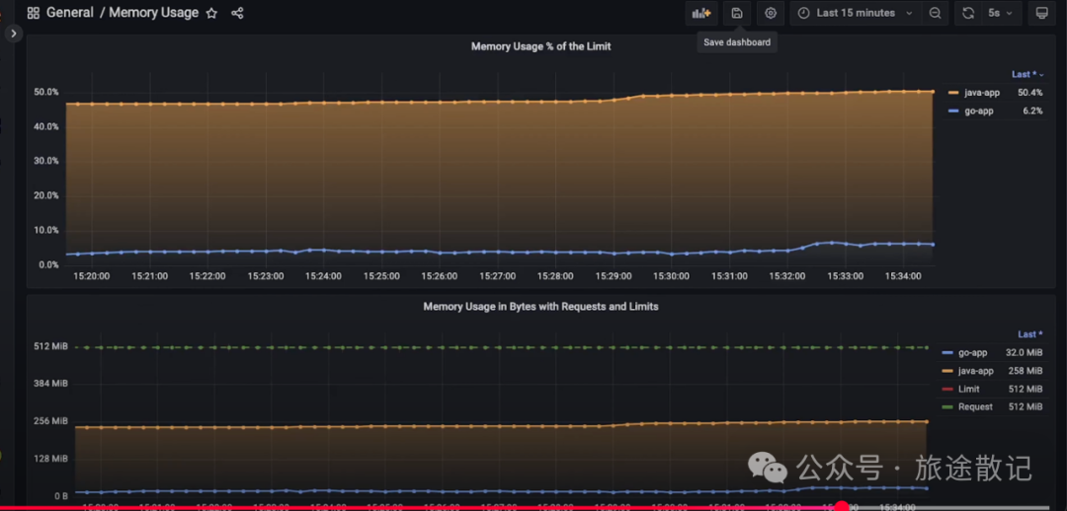Change java-app color swatch in top legend
Viewport: 1067px width, 511px height.
click(953, 93)
